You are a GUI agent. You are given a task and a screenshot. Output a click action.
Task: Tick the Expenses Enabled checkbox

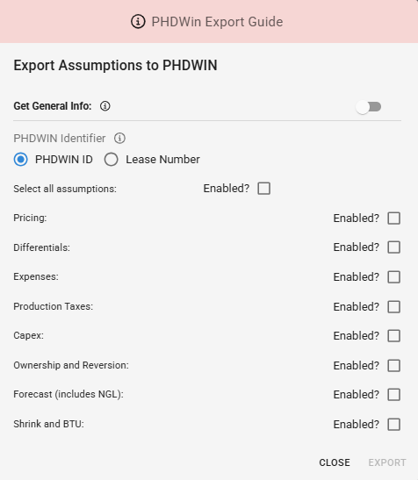click(393, 276)
